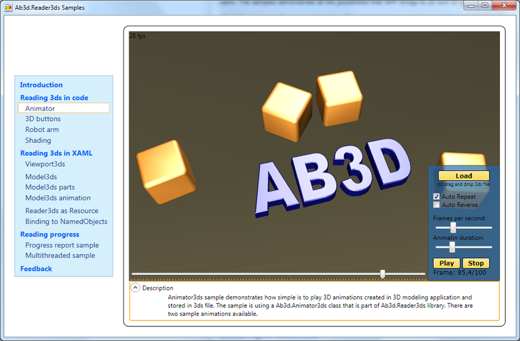Screen dimensions: 520x341
Task: Open the Multithreaded sample
Action: (x=60, y=255)
